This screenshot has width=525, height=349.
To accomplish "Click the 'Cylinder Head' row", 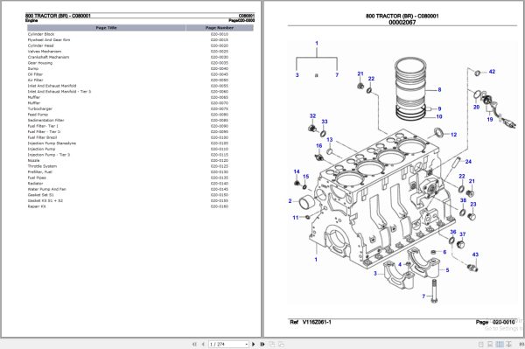I will tap(140, 45).
